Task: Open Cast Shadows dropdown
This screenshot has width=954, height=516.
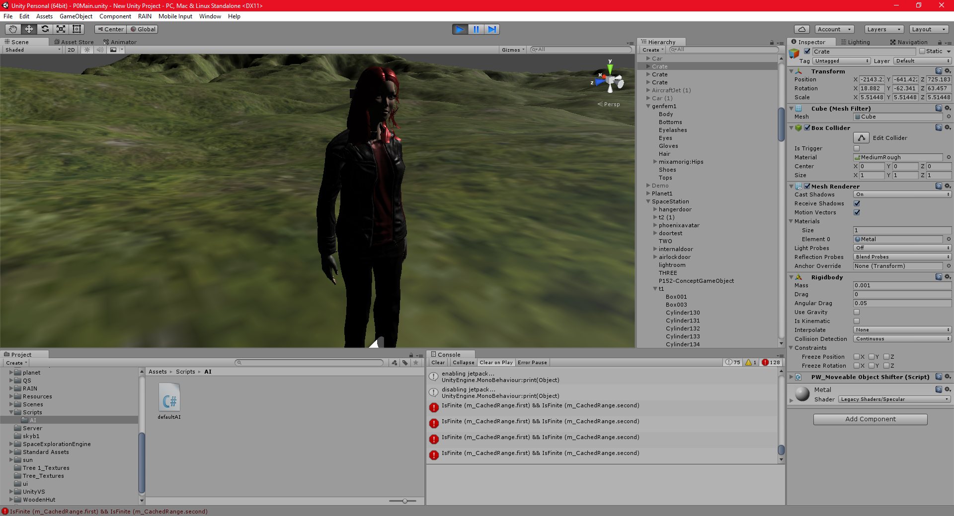Action: (902, 194)
